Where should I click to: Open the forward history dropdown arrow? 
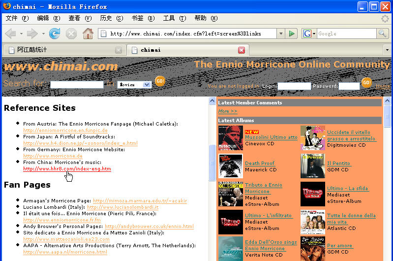43,33
